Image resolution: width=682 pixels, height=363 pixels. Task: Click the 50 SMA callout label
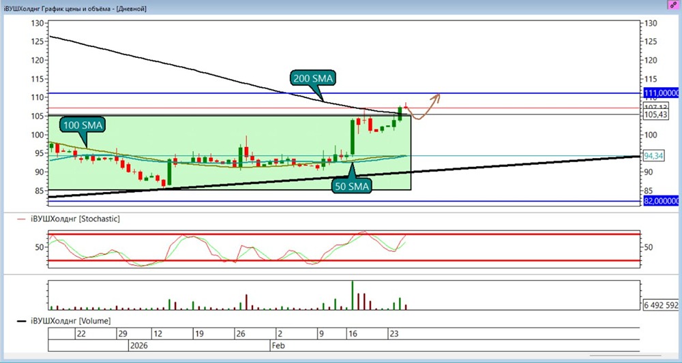351,187
